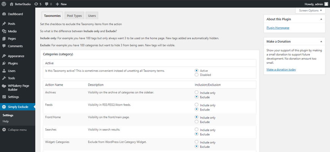This screenshot has height=152, width=330.
Task: Open Simply Exclude Help submenu
Action: [x=5, y=121]
